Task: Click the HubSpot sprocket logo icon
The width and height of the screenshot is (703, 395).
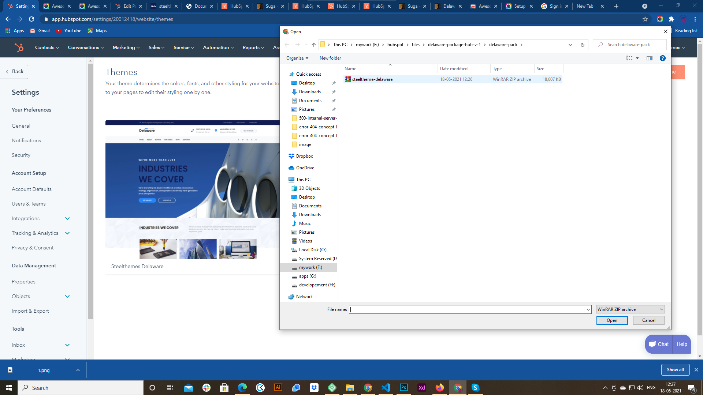Action: click(x=19, y=48)
